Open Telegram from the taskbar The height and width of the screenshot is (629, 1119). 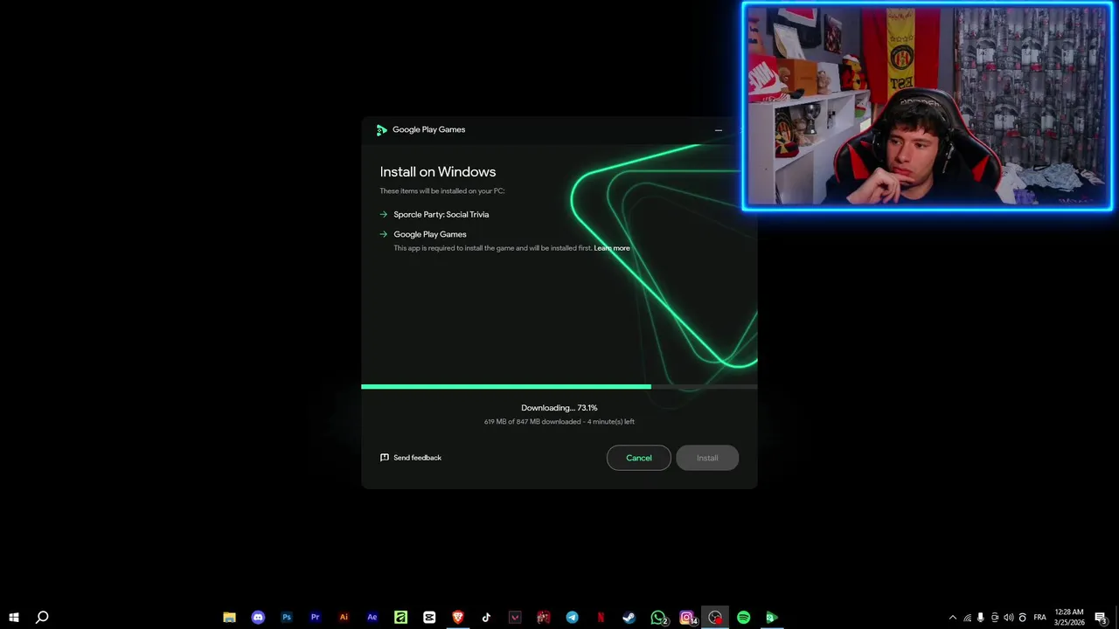572,618
